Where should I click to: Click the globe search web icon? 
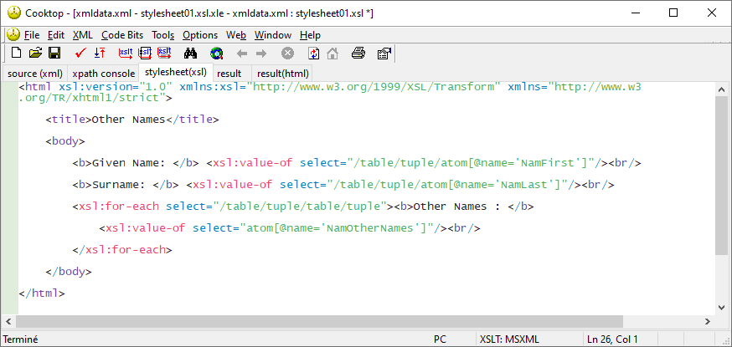pos(217,54)
